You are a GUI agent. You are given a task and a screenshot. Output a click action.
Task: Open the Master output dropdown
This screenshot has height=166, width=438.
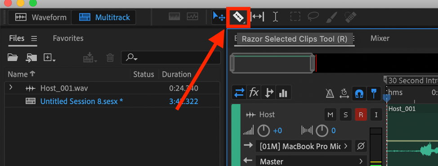point(311,161)
